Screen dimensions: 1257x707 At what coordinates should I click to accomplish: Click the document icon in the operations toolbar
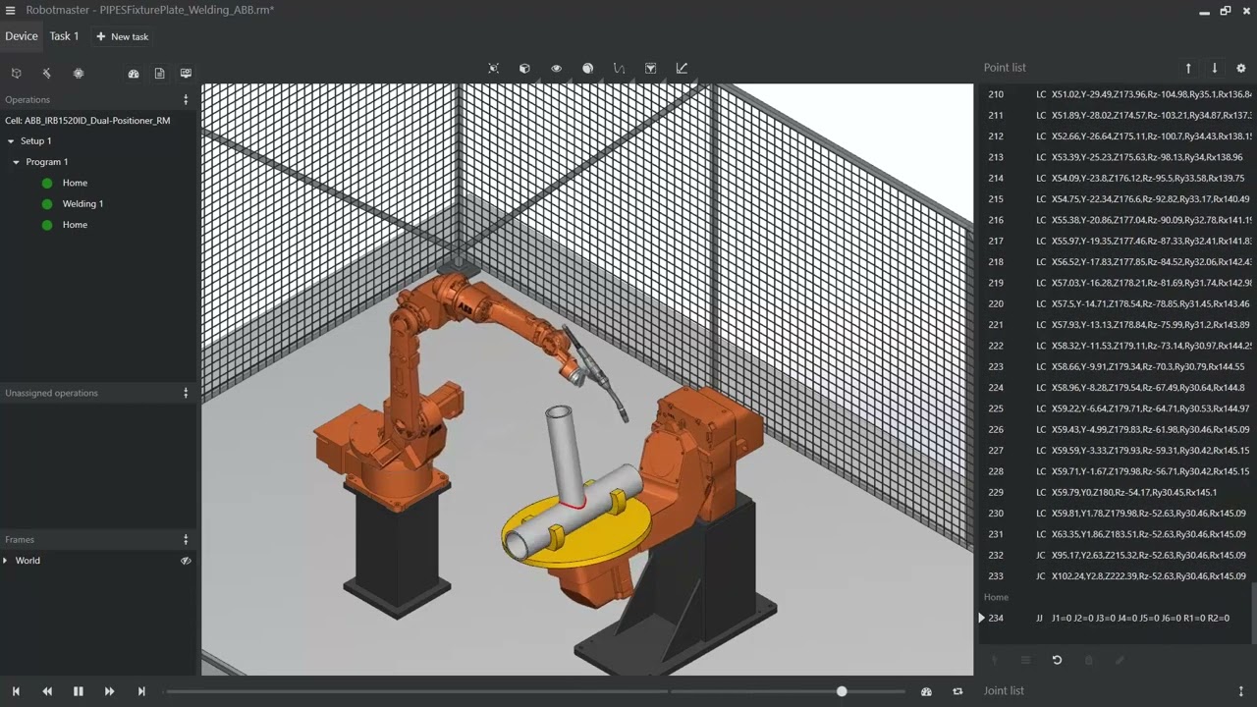coord(159,74)
